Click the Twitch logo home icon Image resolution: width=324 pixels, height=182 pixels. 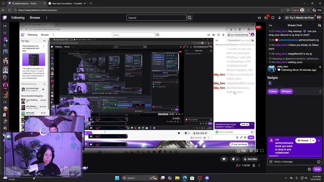coord(5,18)
